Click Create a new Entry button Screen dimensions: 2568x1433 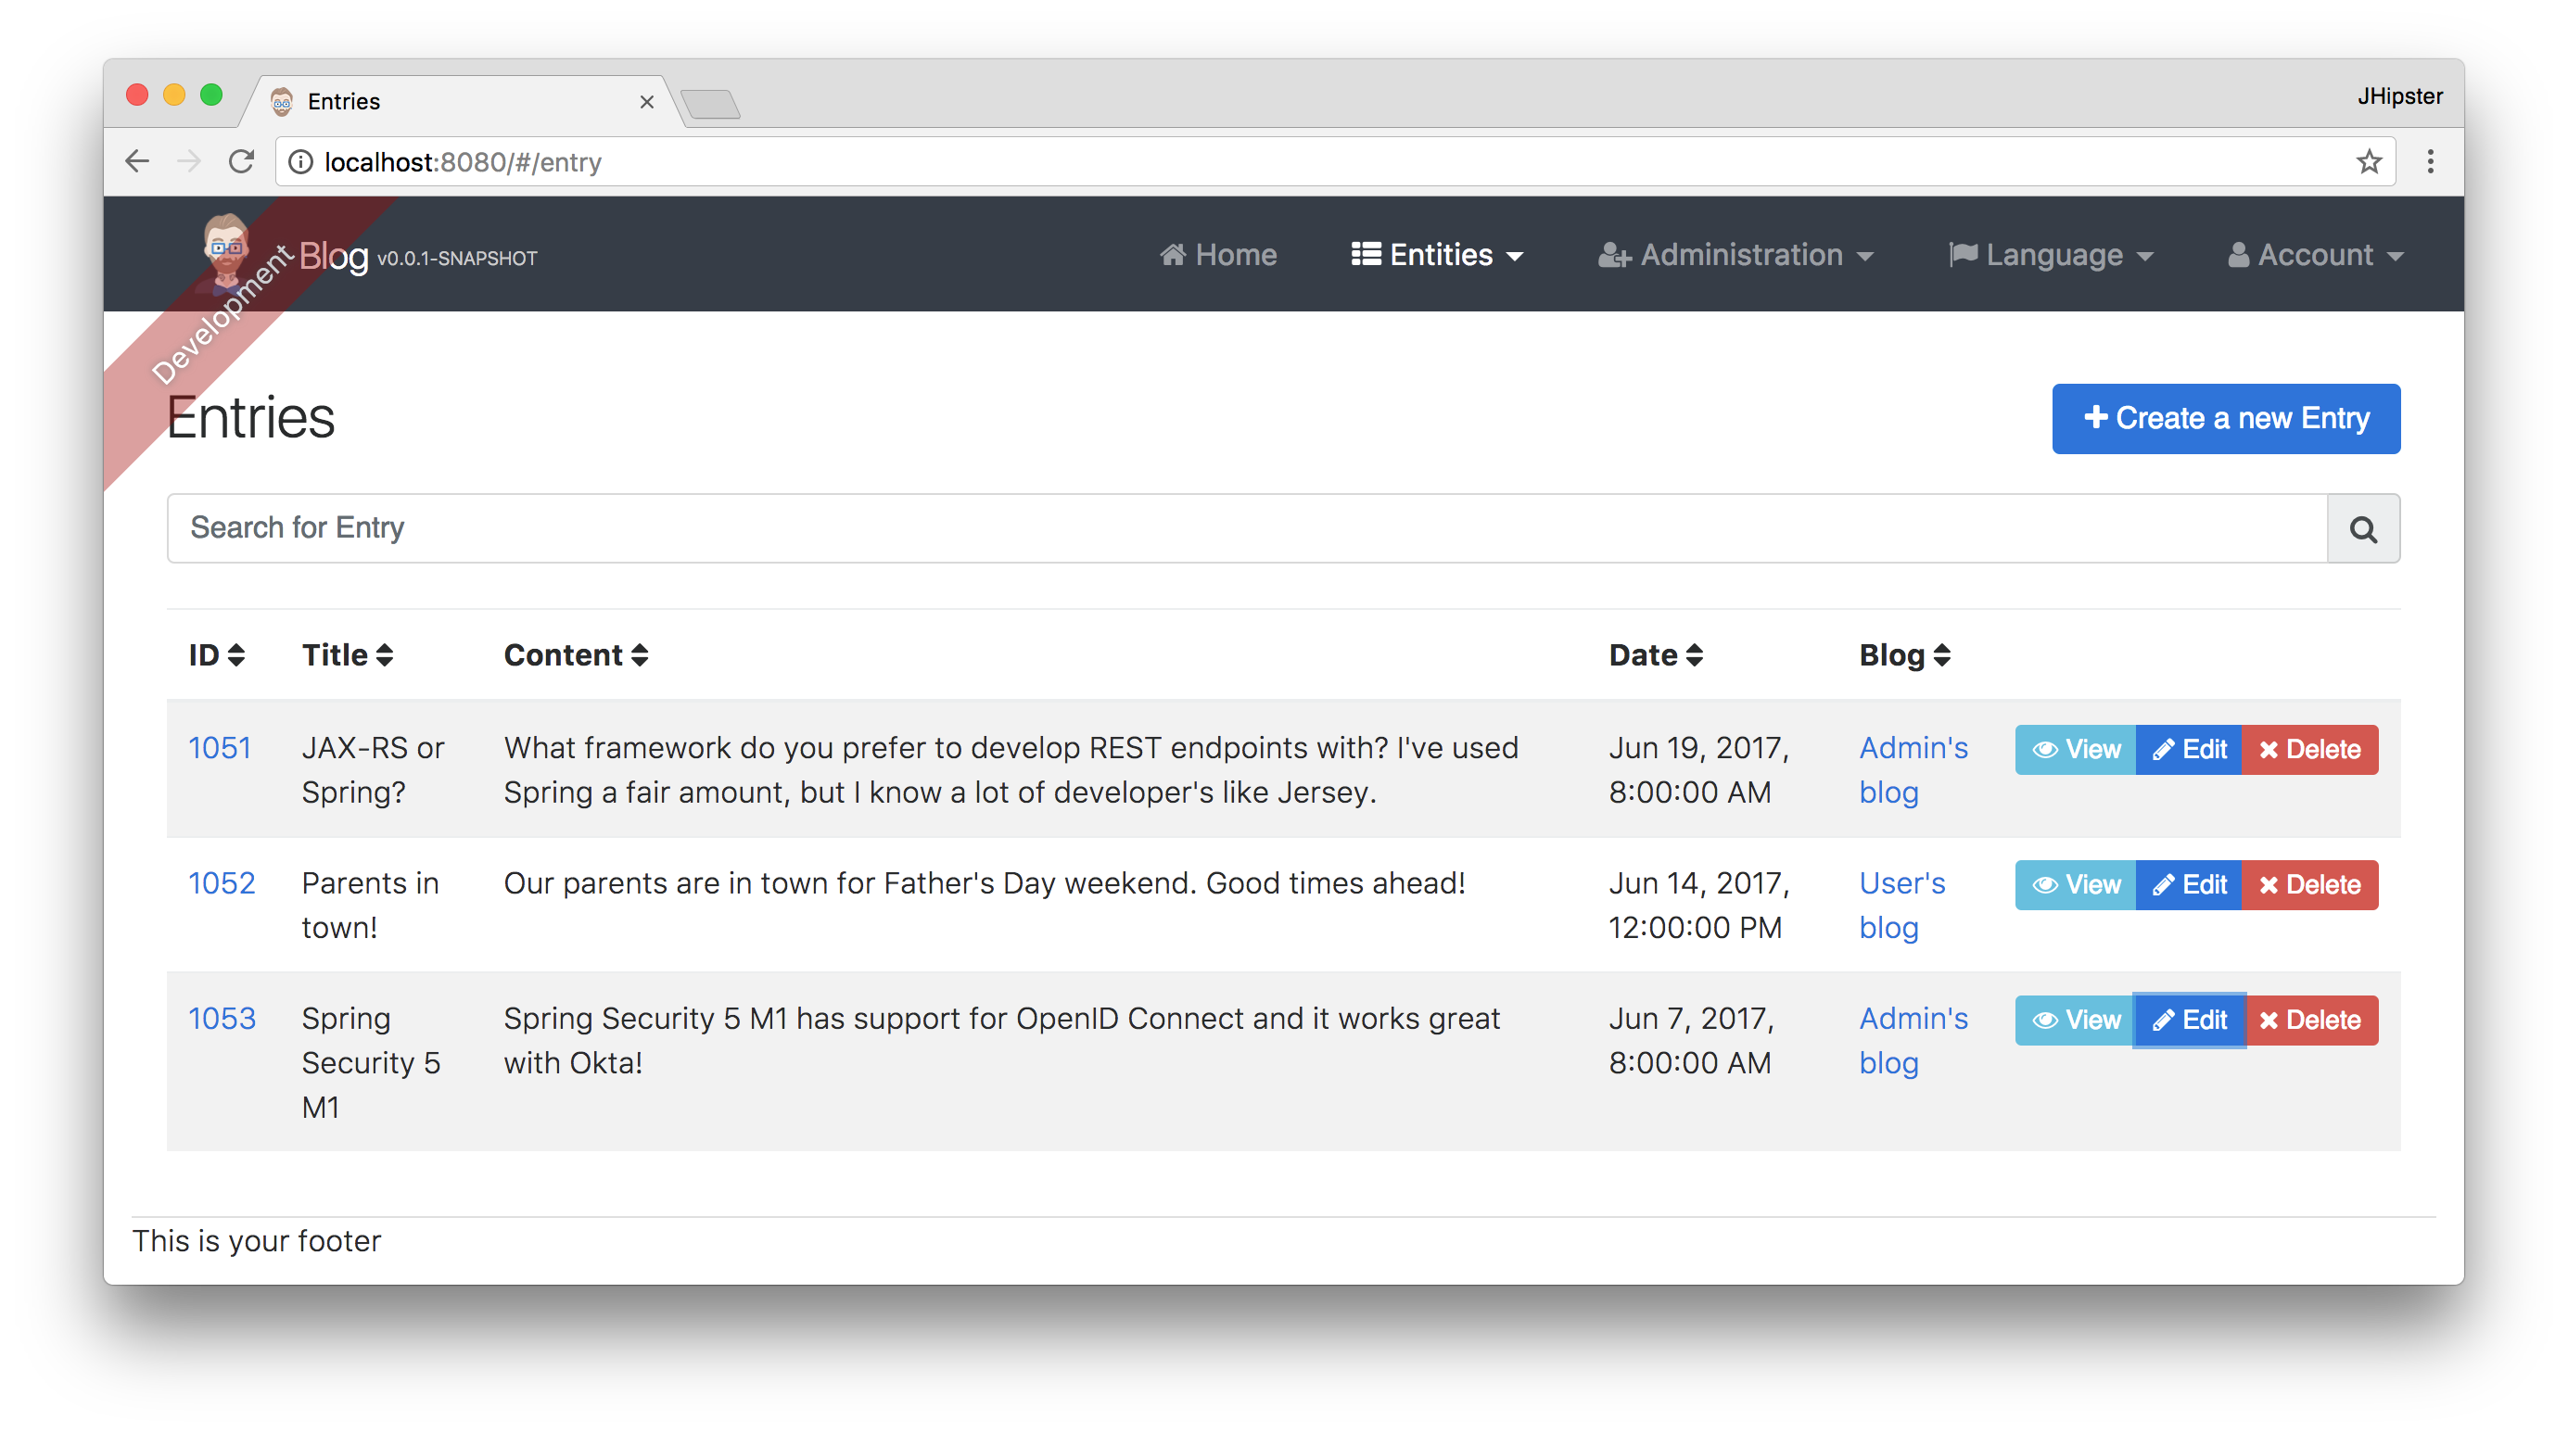tap(2226, 418)
